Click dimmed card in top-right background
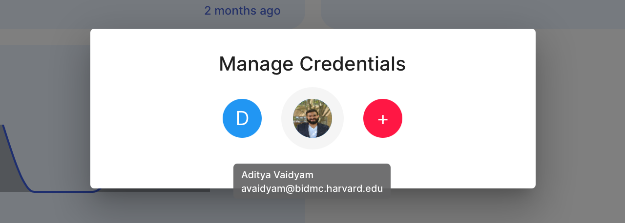The height and width of the screenshot is (223, 625). (x=473, y=14)
